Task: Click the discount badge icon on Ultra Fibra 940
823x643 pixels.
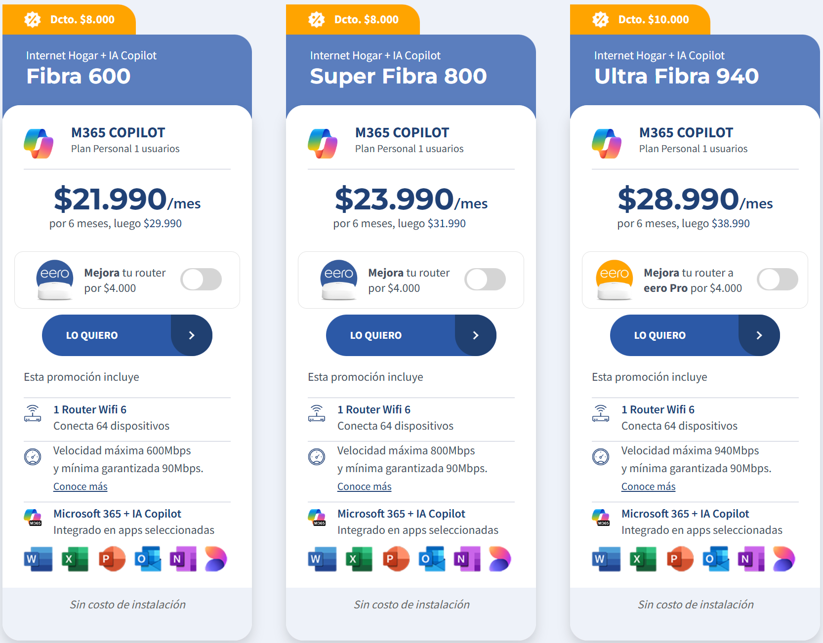Action: coord(601,20)
